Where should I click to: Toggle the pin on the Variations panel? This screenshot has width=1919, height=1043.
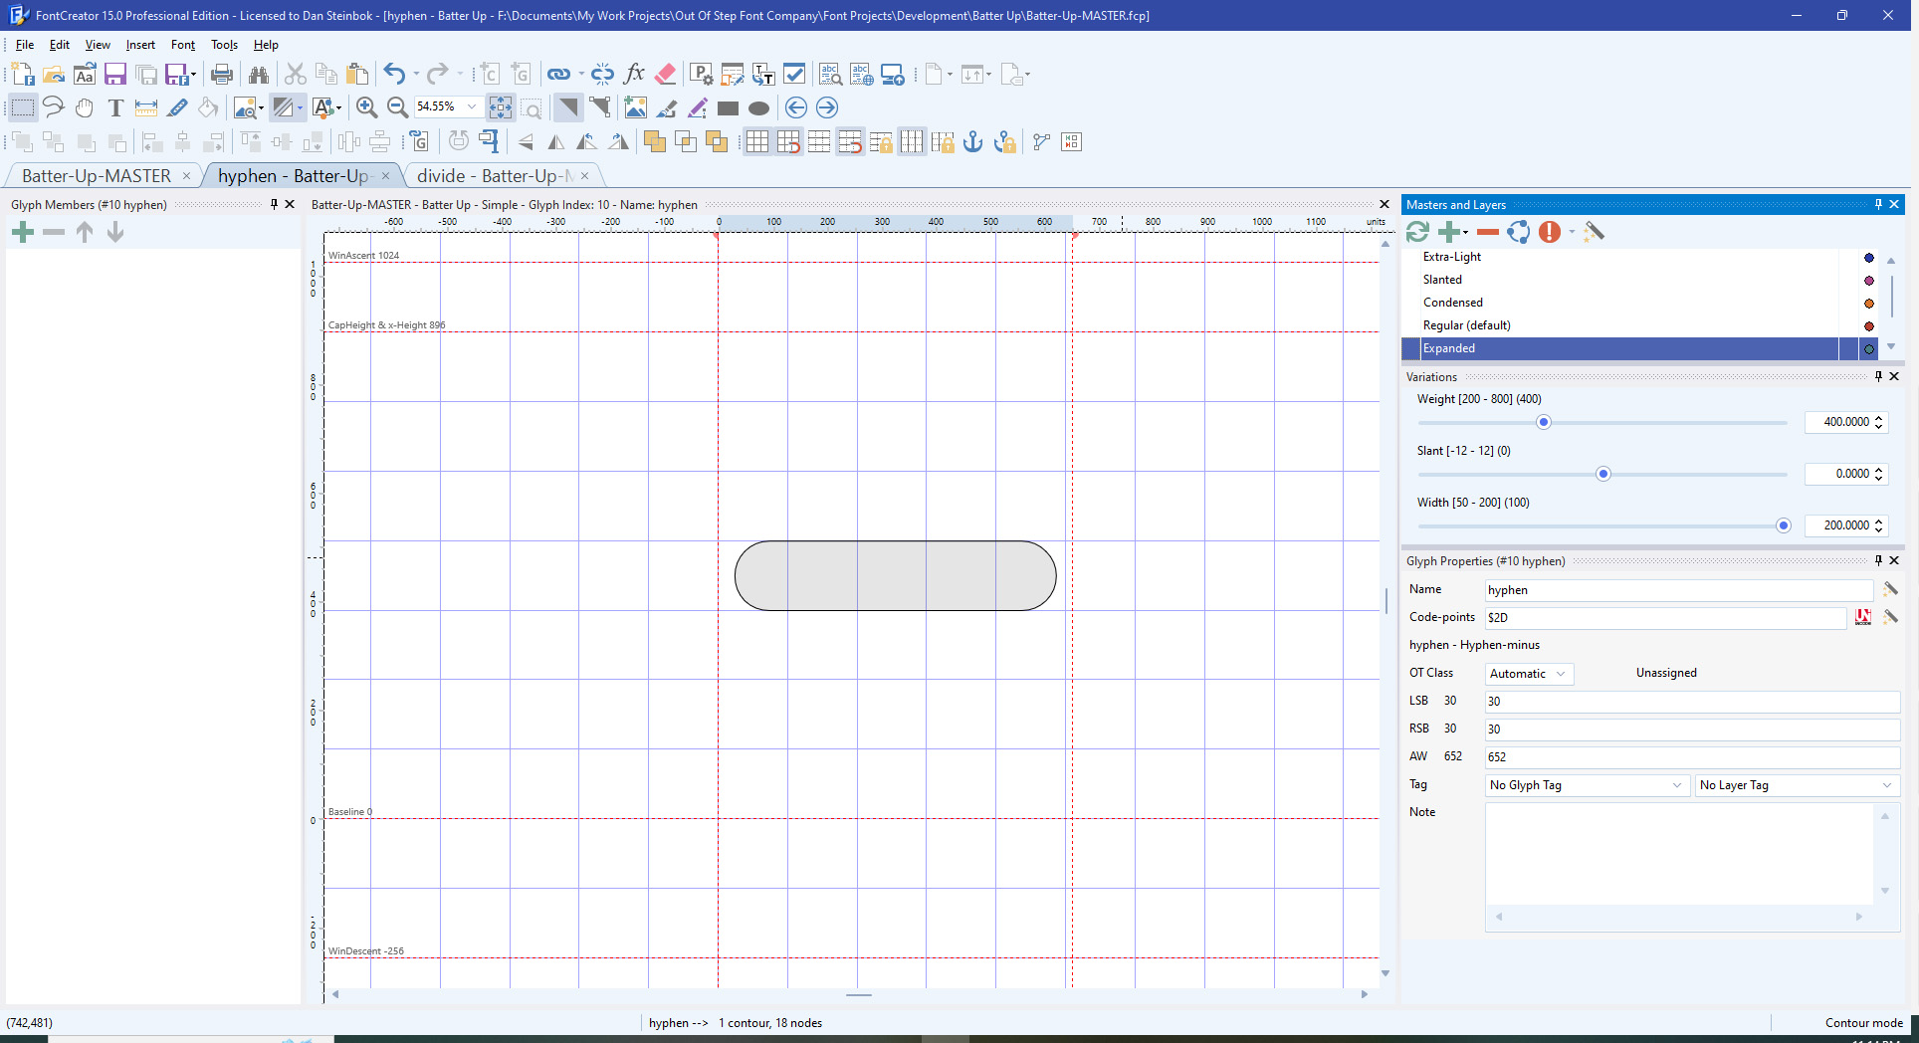tap(1878, 376)
